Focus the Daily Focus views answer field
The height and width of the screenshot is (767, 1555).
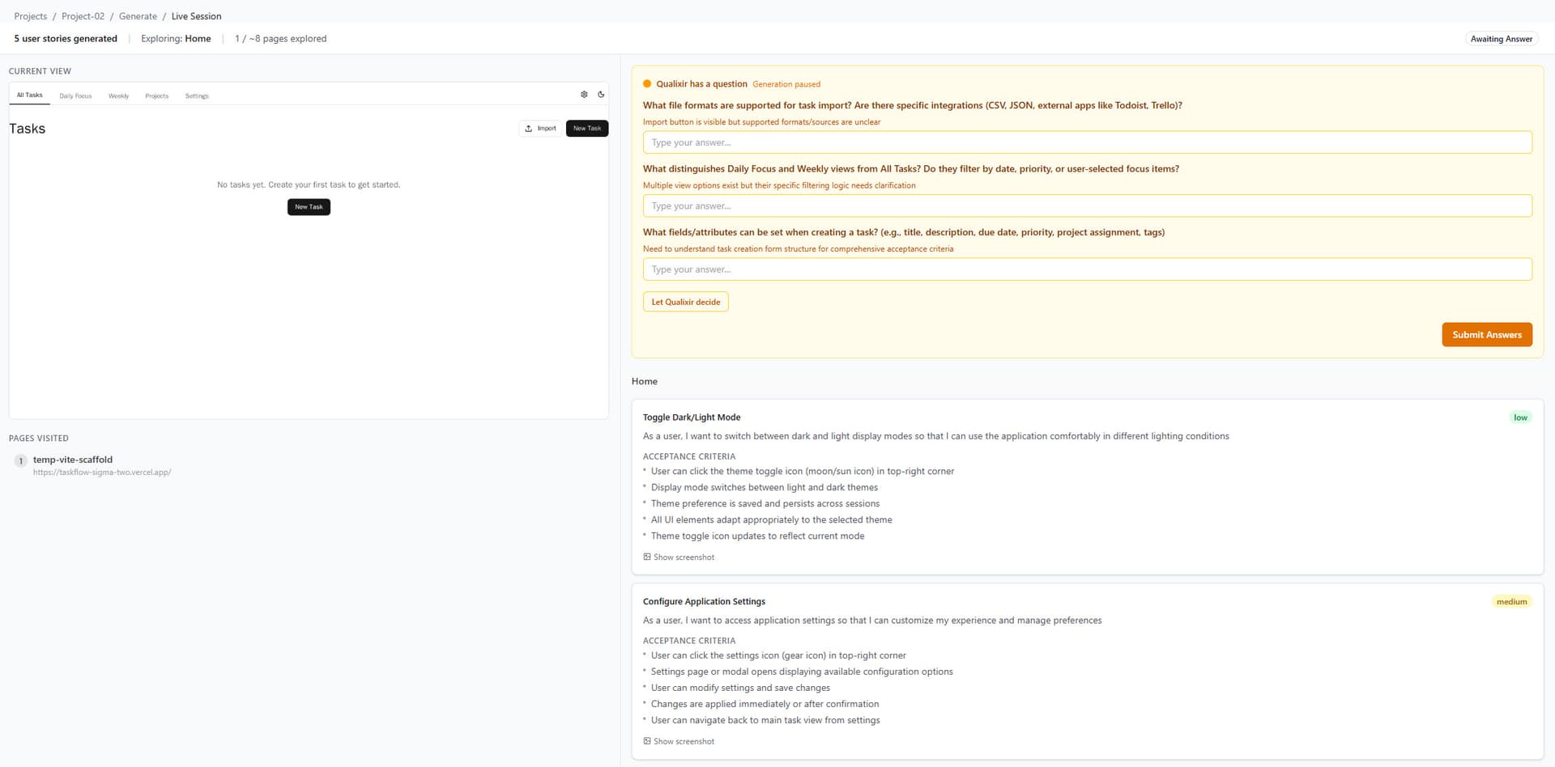pyautogui.click(x=1087, y=206)
